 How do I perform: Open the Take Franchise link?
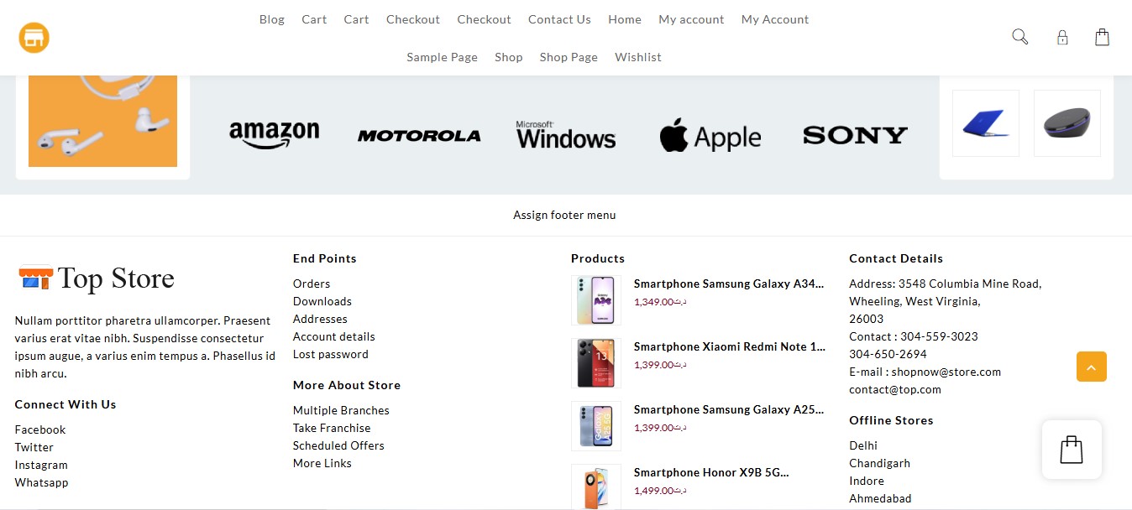click(331, 428)
